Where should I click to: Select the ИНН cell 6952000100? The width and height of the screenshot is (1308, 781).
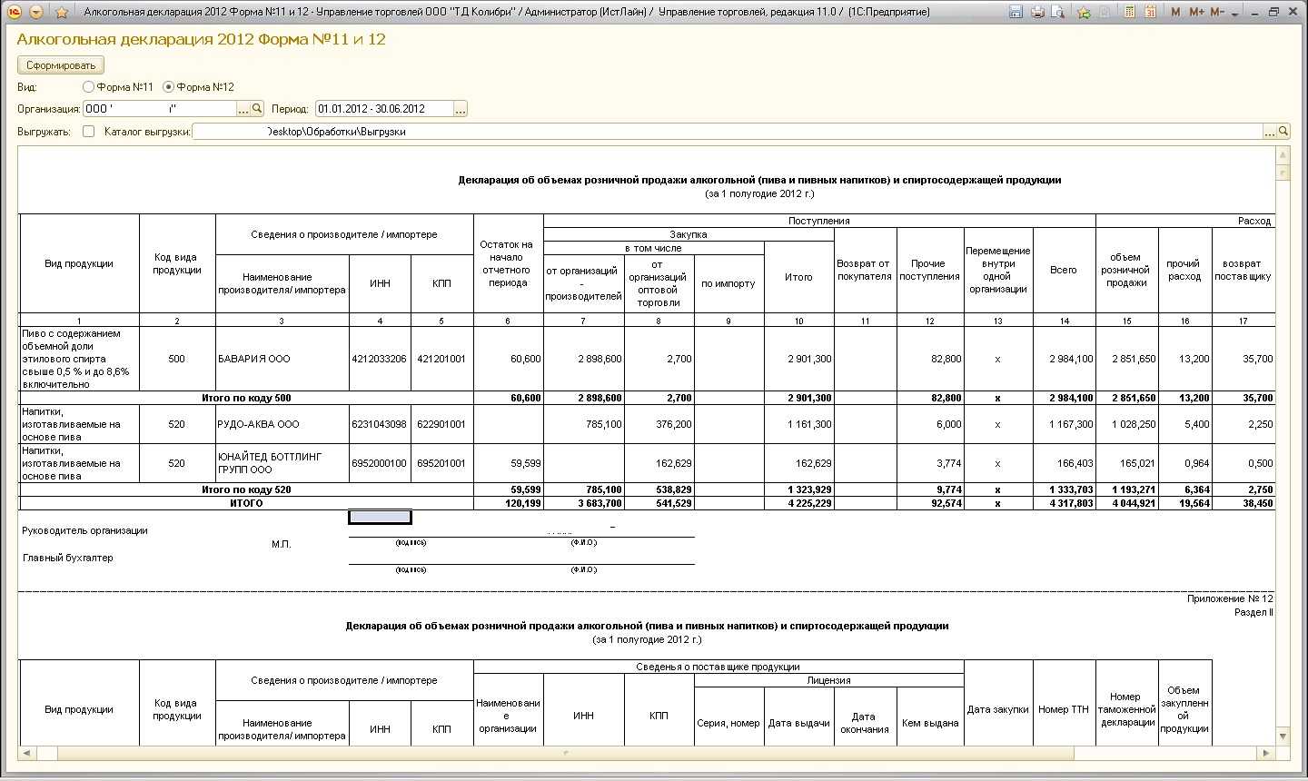380,463
